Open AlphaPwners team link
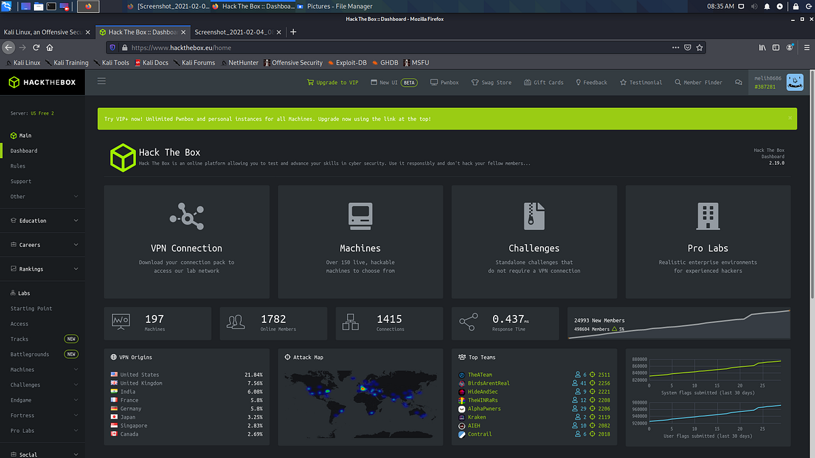Viewport: 815px width, 458px height. (x=484, y=408)
